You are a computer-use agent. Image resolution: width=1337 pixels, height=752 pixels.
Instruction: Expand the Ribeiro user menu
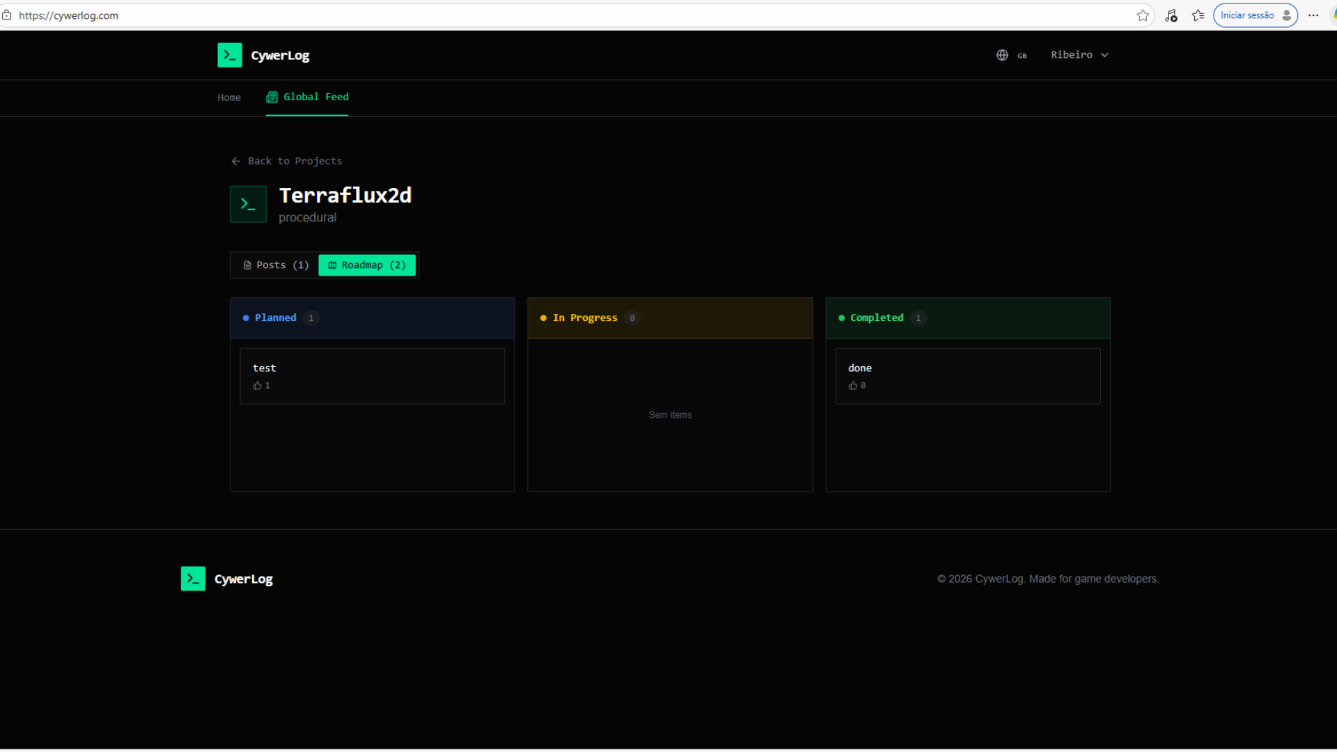[x=1079, y=55]
